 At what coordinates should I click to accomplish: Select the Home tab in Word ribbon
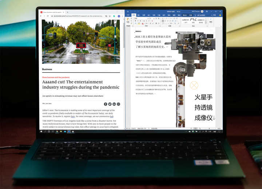pos(134,15)
